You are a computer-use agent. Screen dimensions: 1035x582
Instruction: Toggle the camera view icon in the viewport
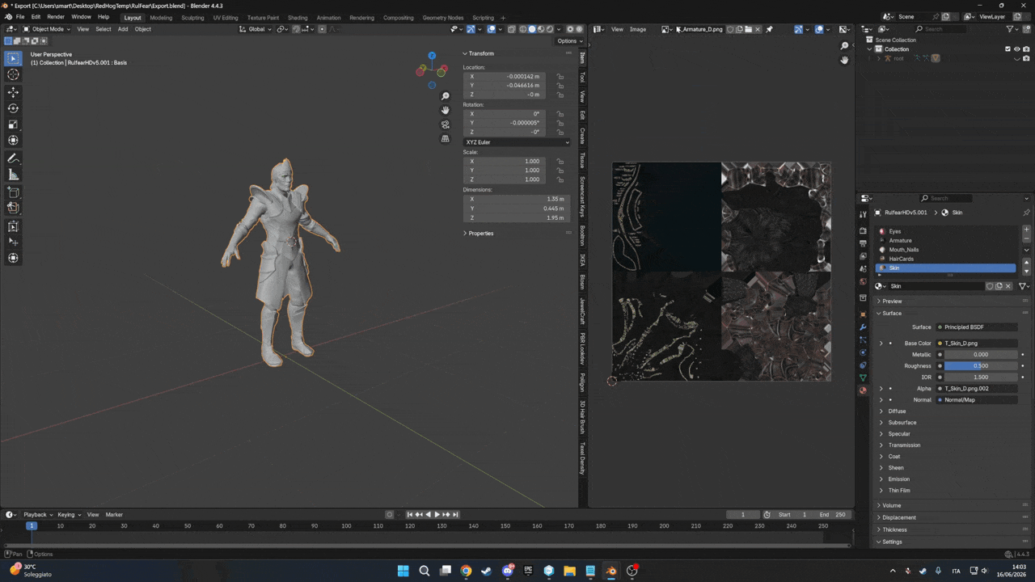point(445,124)
